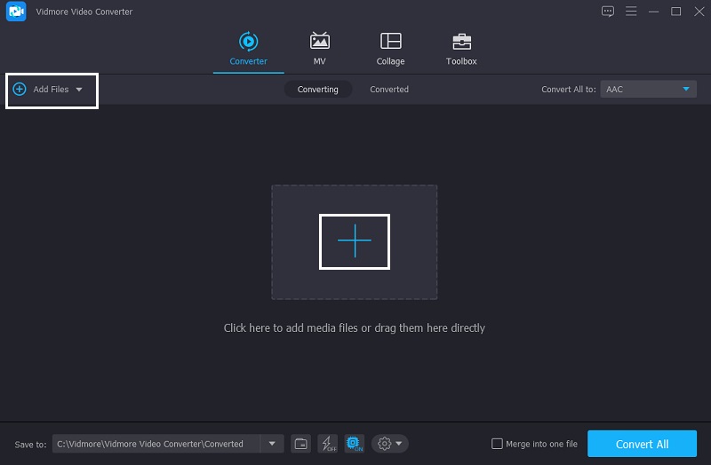The image size is (711, 465).
Task: Expand the Add Files dropdown arrow
Action: tap(79, 90)
